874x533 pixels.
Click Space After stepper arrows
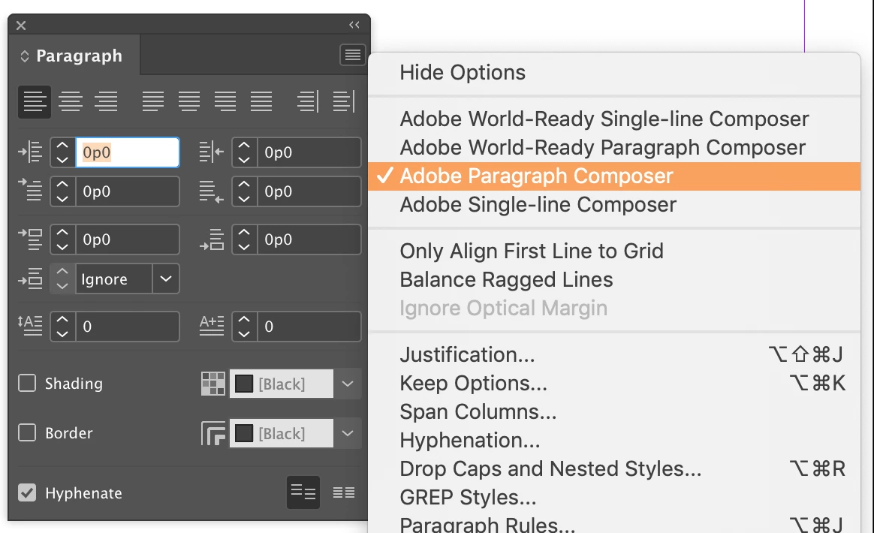pos(244,239)
